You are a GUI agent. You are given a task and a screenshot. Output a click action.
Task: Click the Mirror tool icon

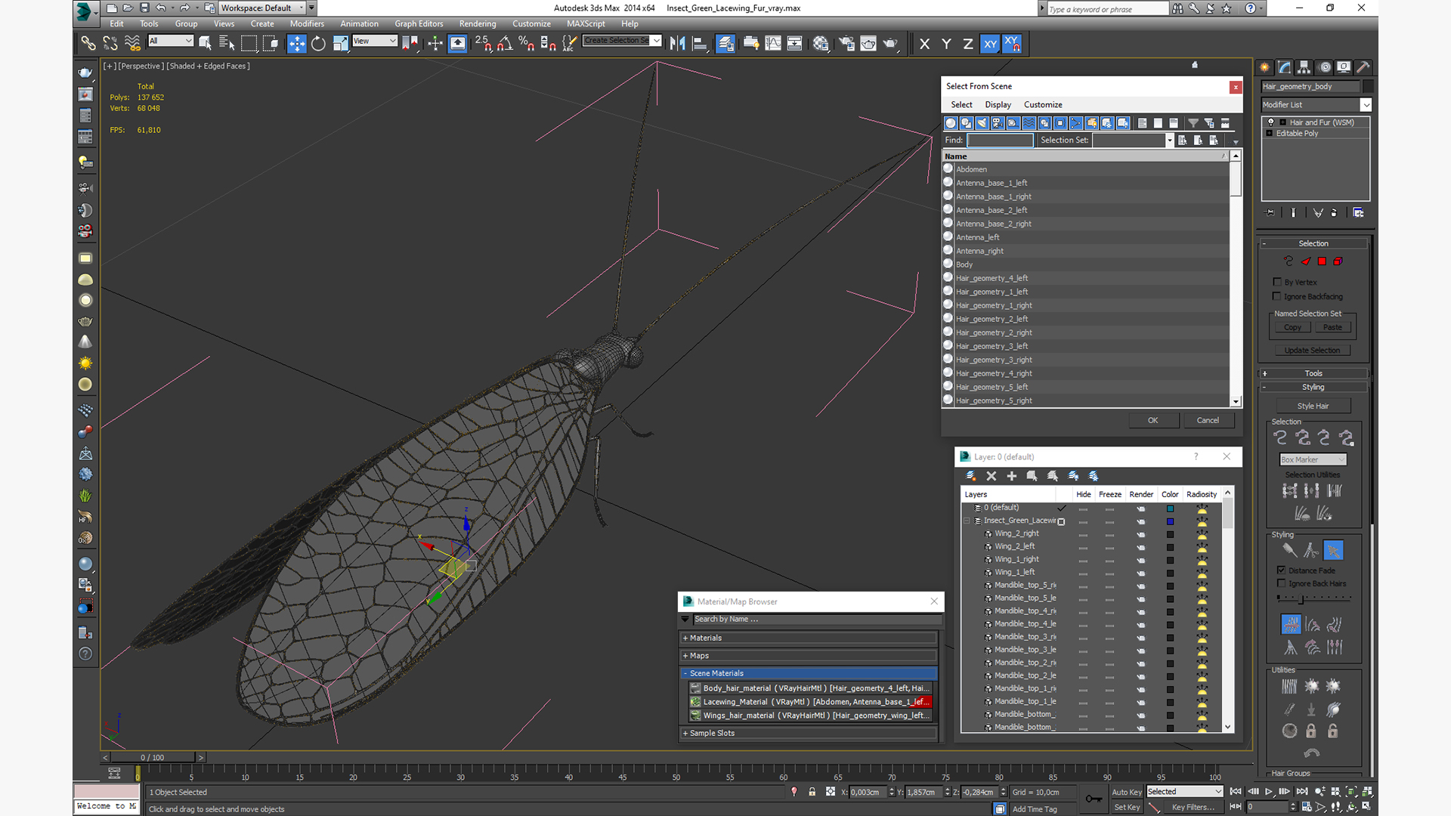(678, 44)
